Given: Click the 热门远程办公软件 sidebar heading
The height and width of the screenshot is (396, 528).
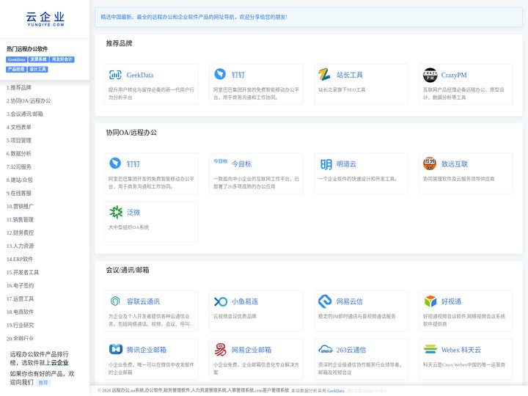Looking at the screenshot, I should tap(27, 49).
